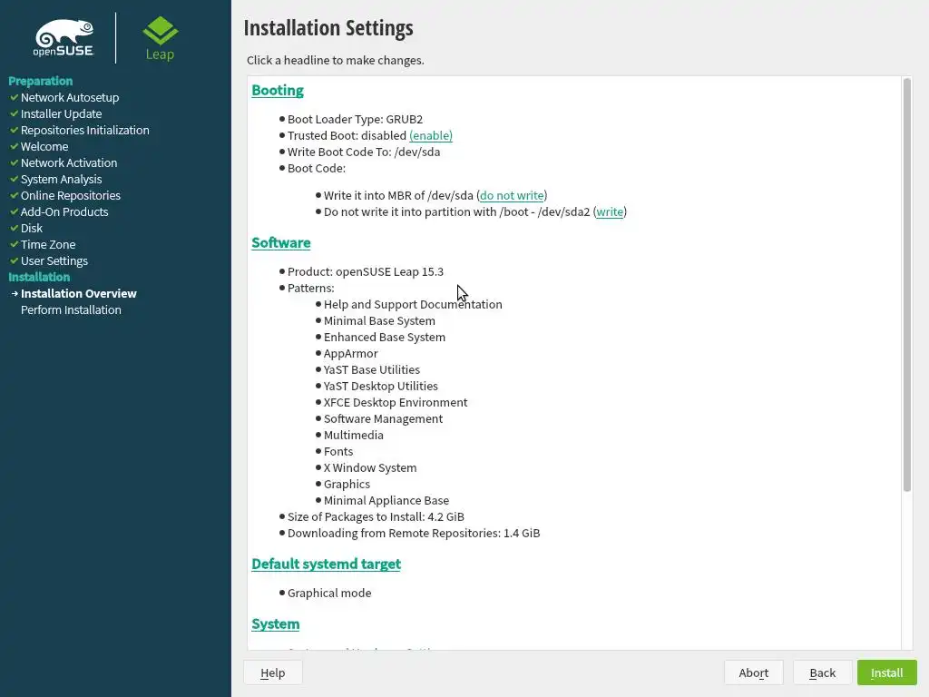The image size is (929, 697).
Task: Click the 'do not write' MBR link
Action: point(512,196)
